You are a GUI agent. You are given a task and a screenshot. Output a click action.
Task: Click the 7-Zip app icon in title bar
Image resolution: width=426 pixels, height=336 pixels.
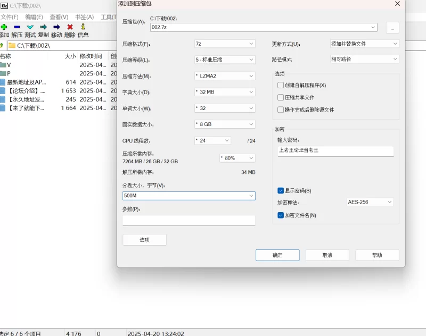pos(4,6)
